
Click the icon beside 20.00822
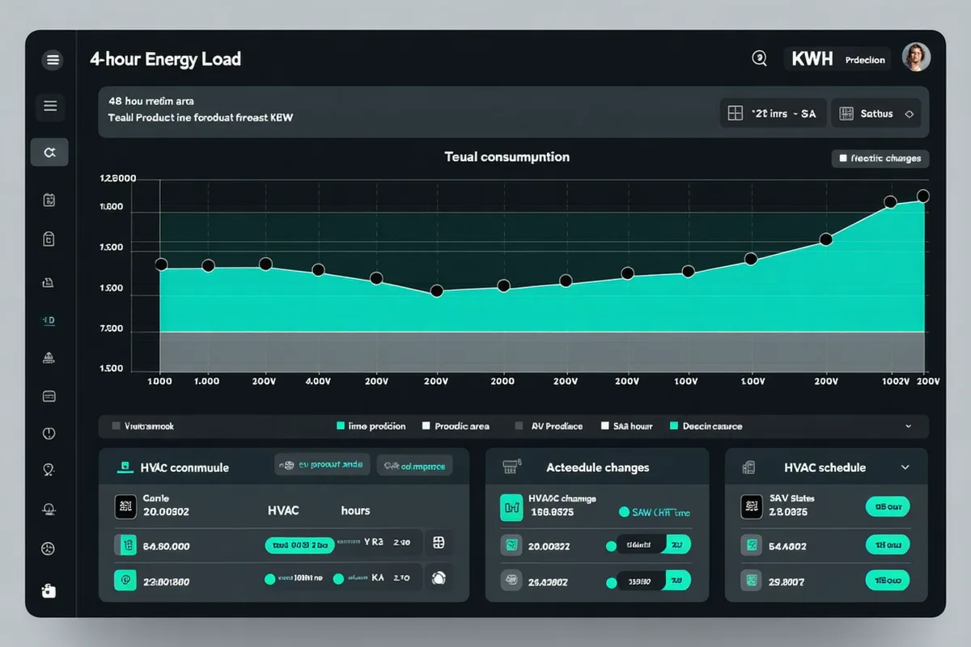coord(511,546)
